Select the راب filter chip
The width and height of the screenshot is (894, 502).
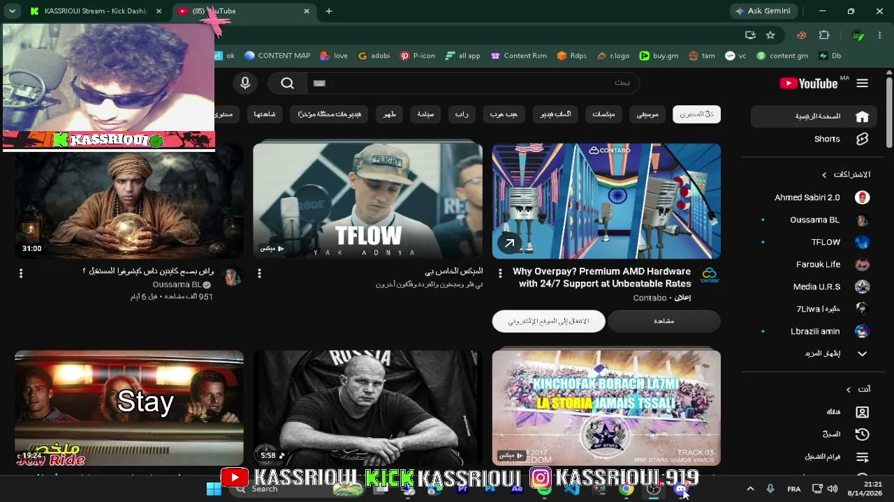[462, 114]
